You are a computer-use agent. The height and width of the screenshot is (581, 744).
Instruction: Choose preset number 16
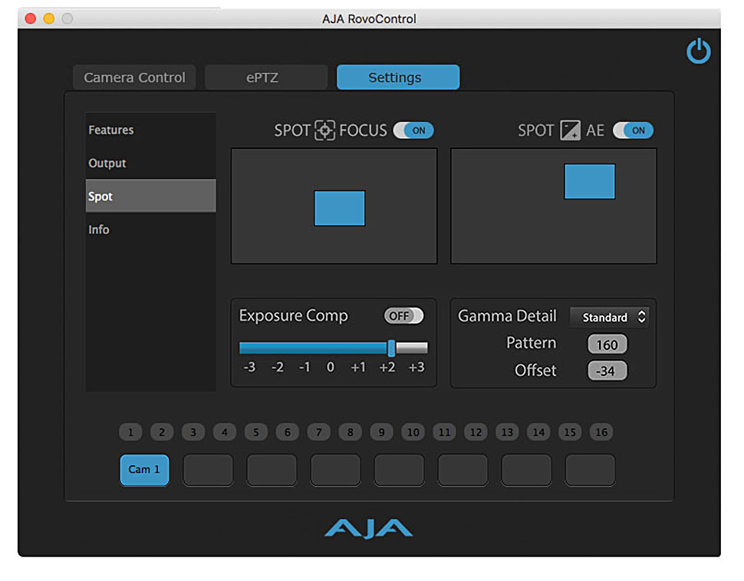(601, 433)
